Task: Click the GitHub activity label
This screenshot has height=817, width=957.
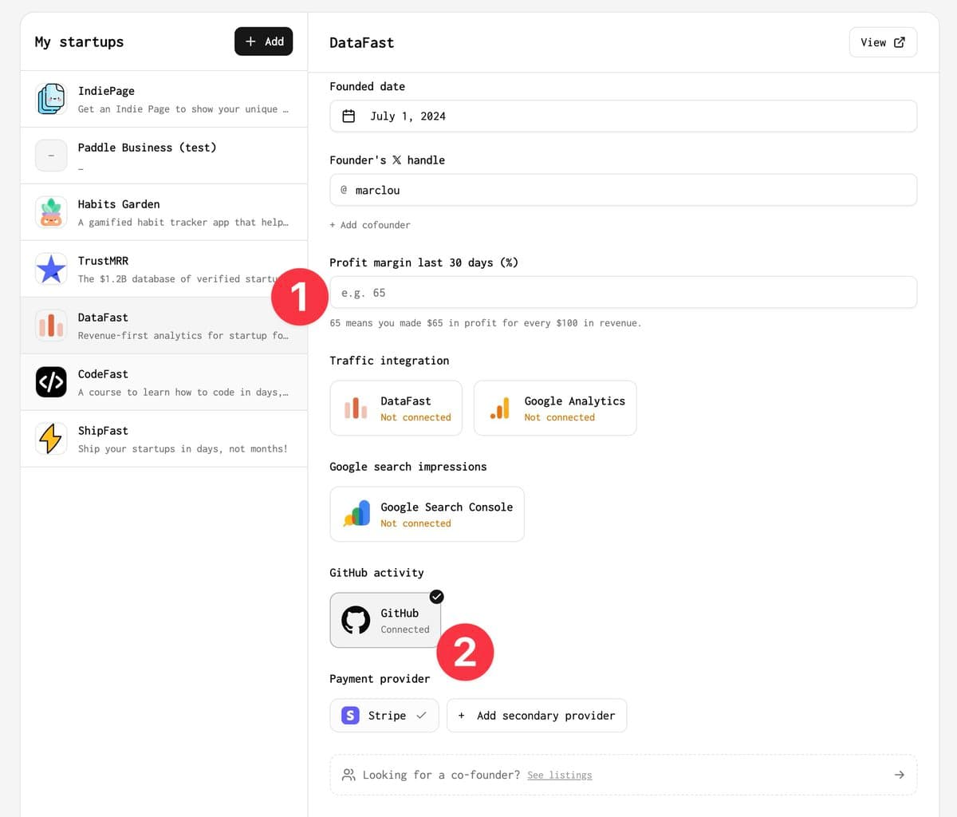Action: click(x=376, y=573)
